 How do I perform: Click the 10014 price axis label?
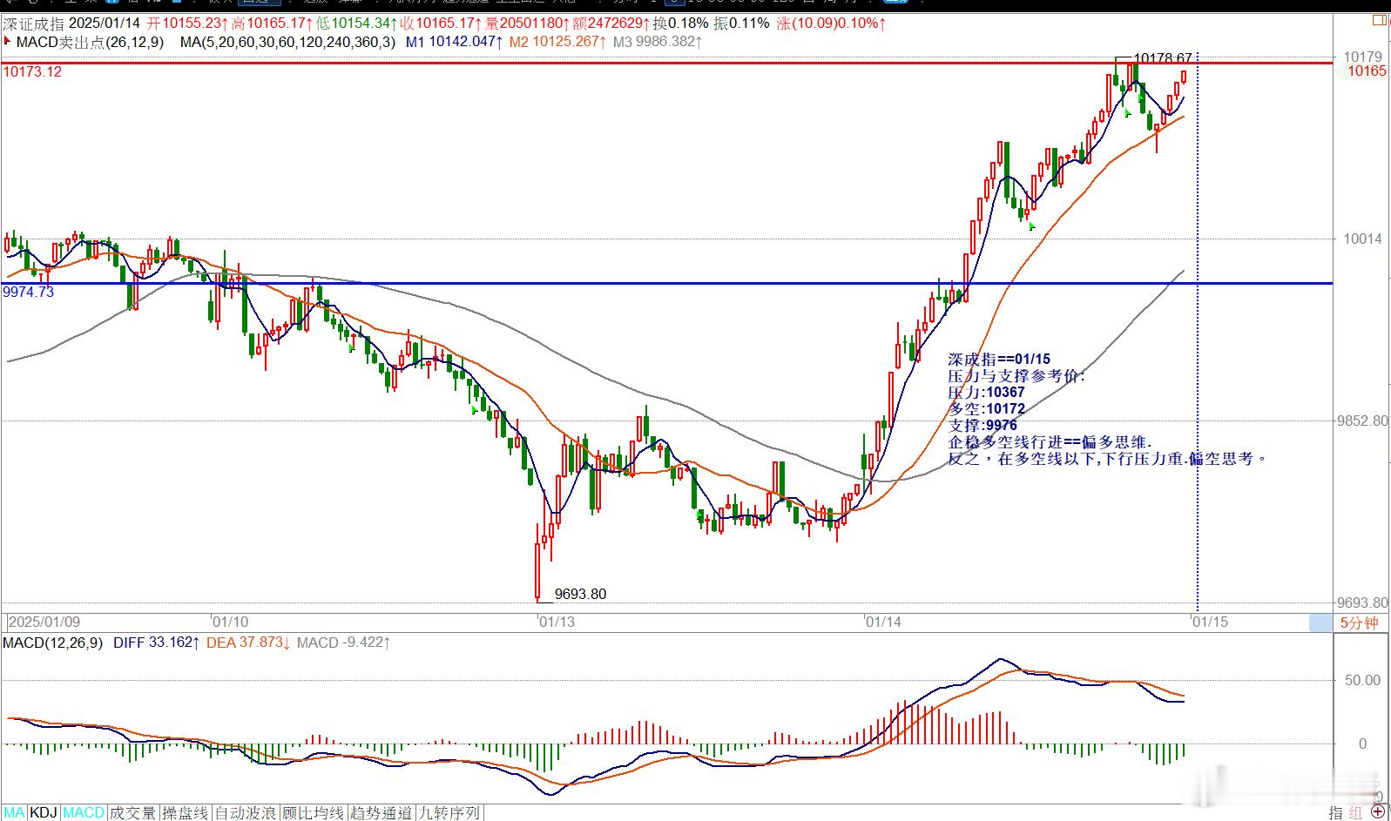pos(1363,239)
